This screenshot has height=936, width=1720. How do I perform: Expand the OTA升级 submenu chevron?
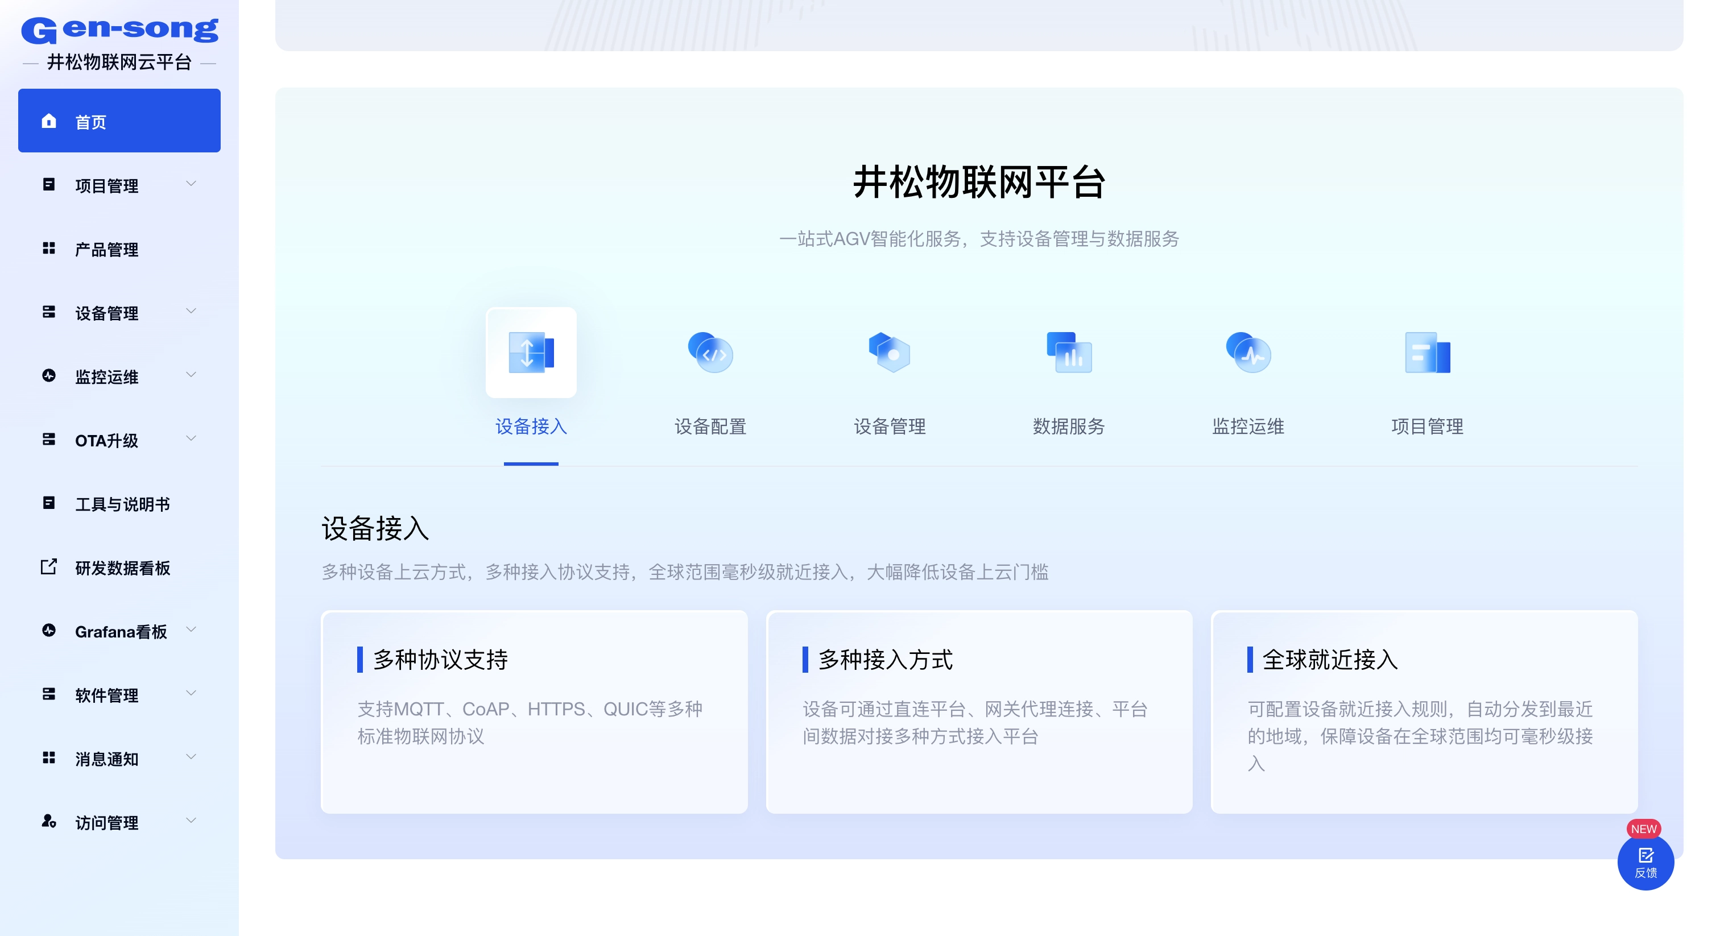tap(191, 438)
